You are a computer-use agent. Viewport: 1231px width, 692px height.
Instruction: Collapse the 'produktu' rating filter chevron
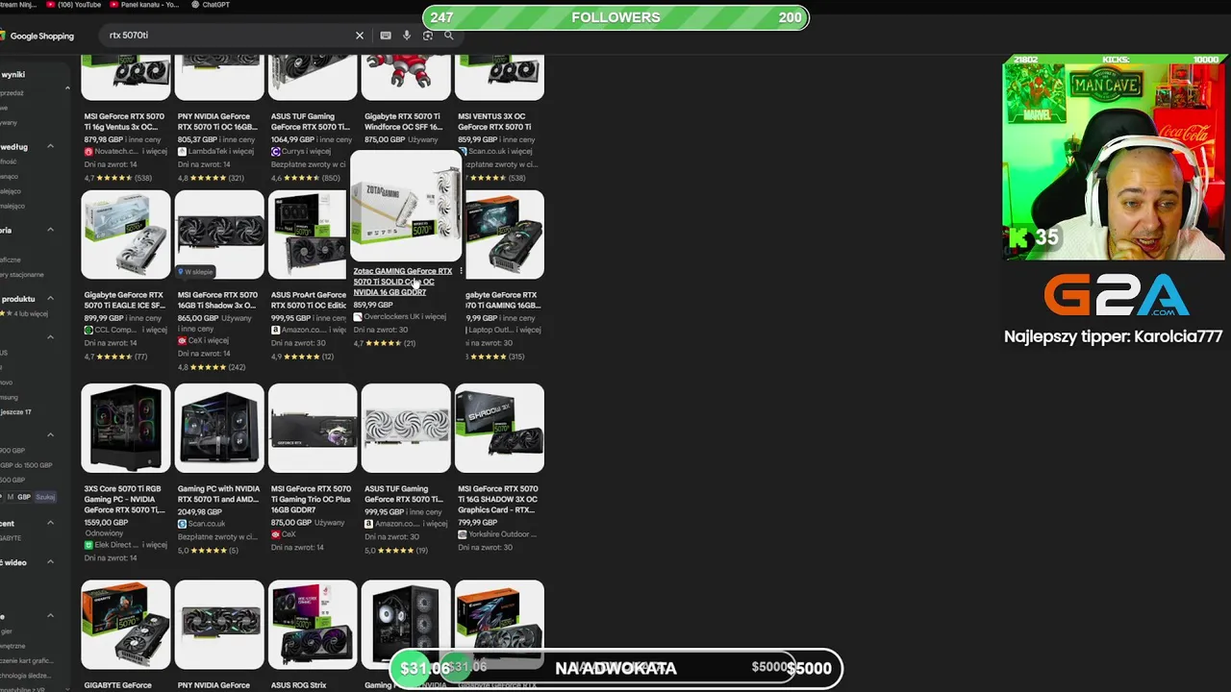tap(50, 299)
